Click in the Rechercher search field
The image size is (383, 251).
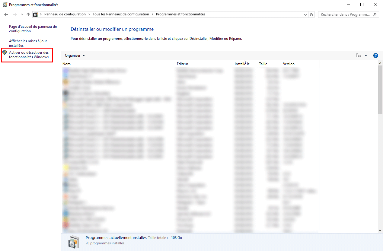[345, 14]
